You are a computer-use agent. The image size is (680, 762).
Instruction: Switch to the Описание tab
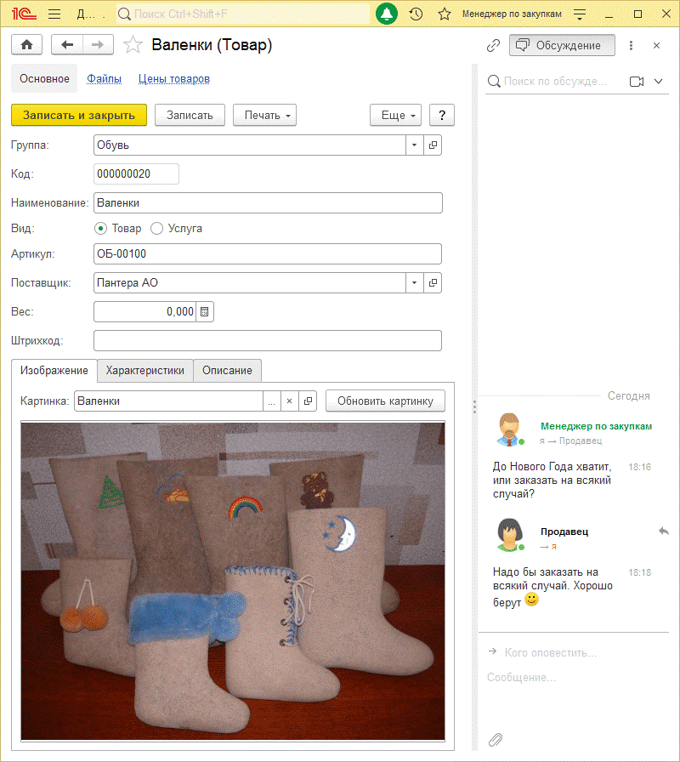click(x=227, y=371)
